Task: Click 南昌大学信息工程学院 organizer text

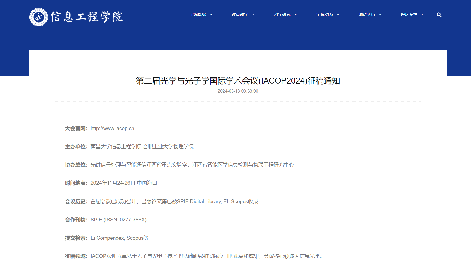Action: [x=116, y=147]
